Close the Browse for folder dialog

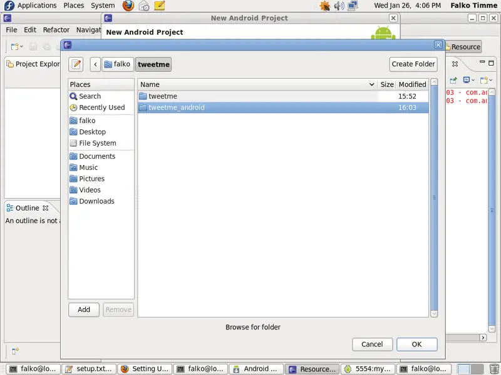pyautogui.click(x=438, y=45)
